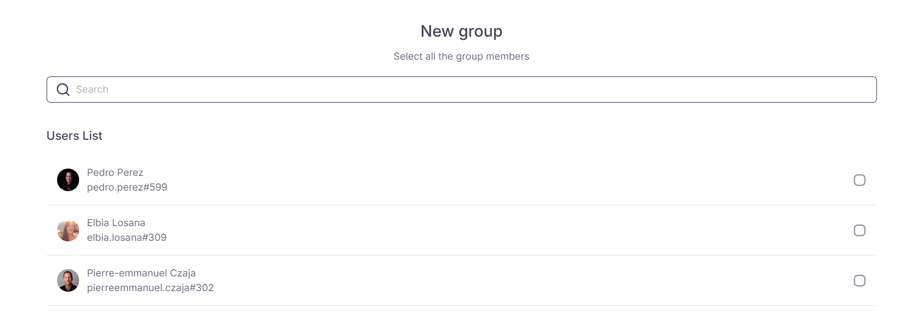
Task: Click the Users List section title
Action: (74, 136)
